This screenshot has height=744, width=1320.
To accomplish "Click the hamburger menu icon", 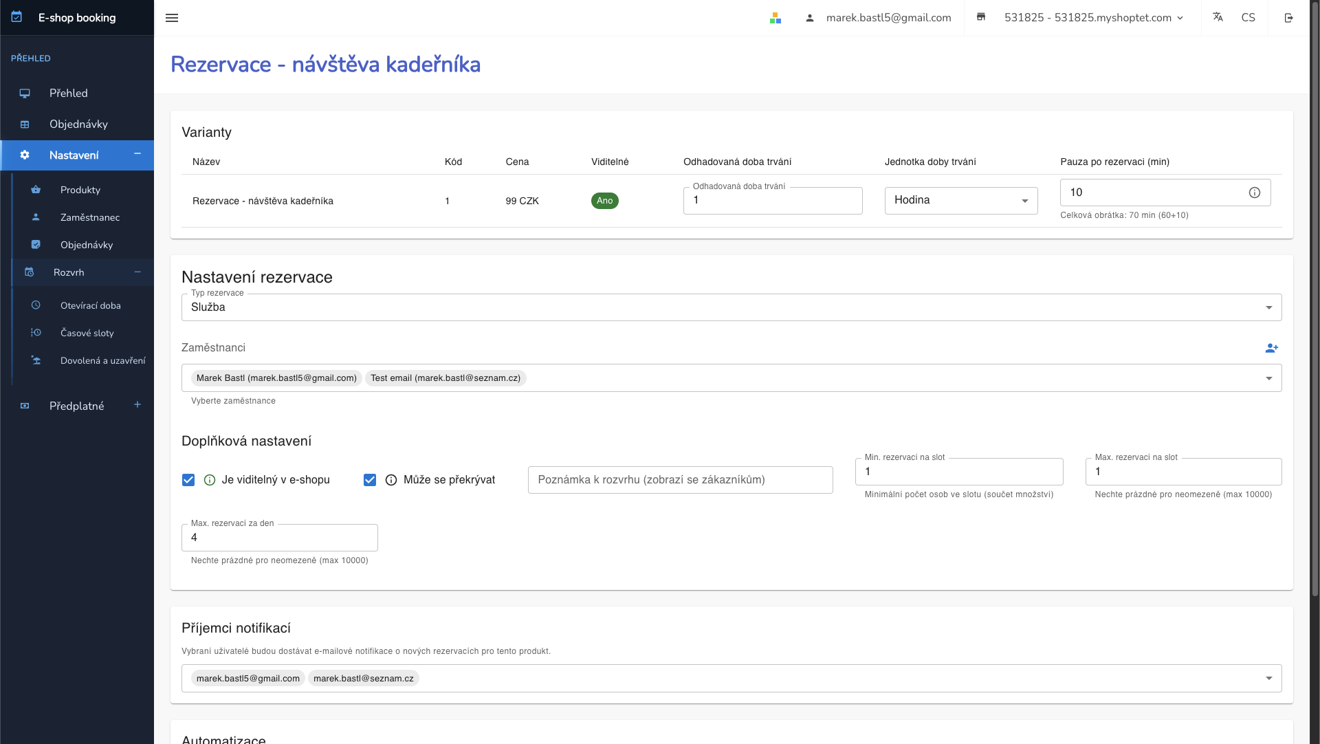I will [172, 18].
